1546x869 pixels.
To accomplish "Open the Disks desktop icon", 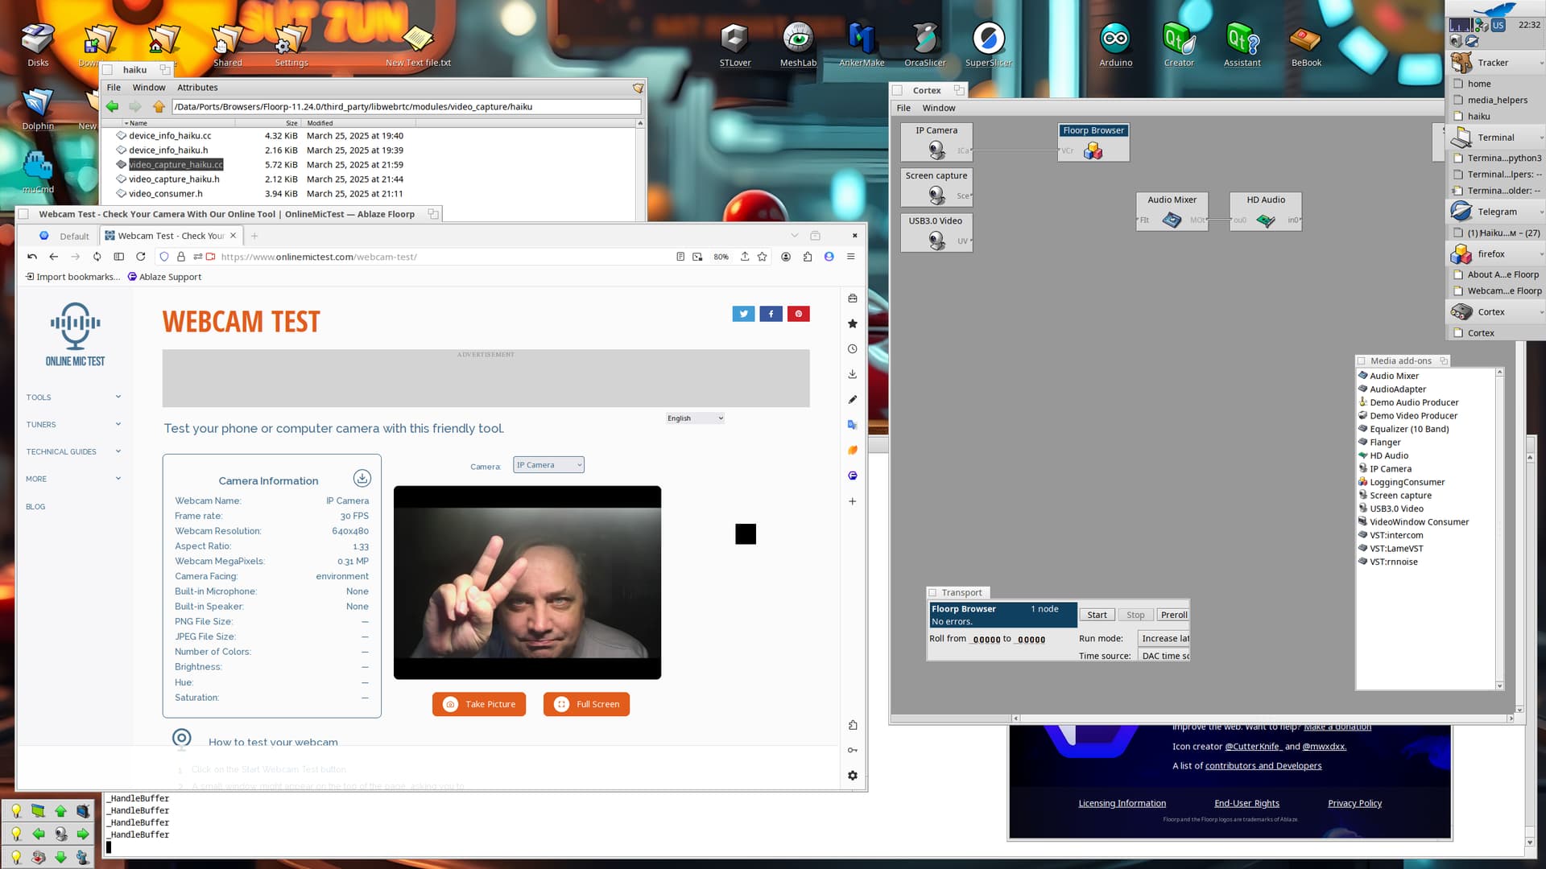I will 38,44.
